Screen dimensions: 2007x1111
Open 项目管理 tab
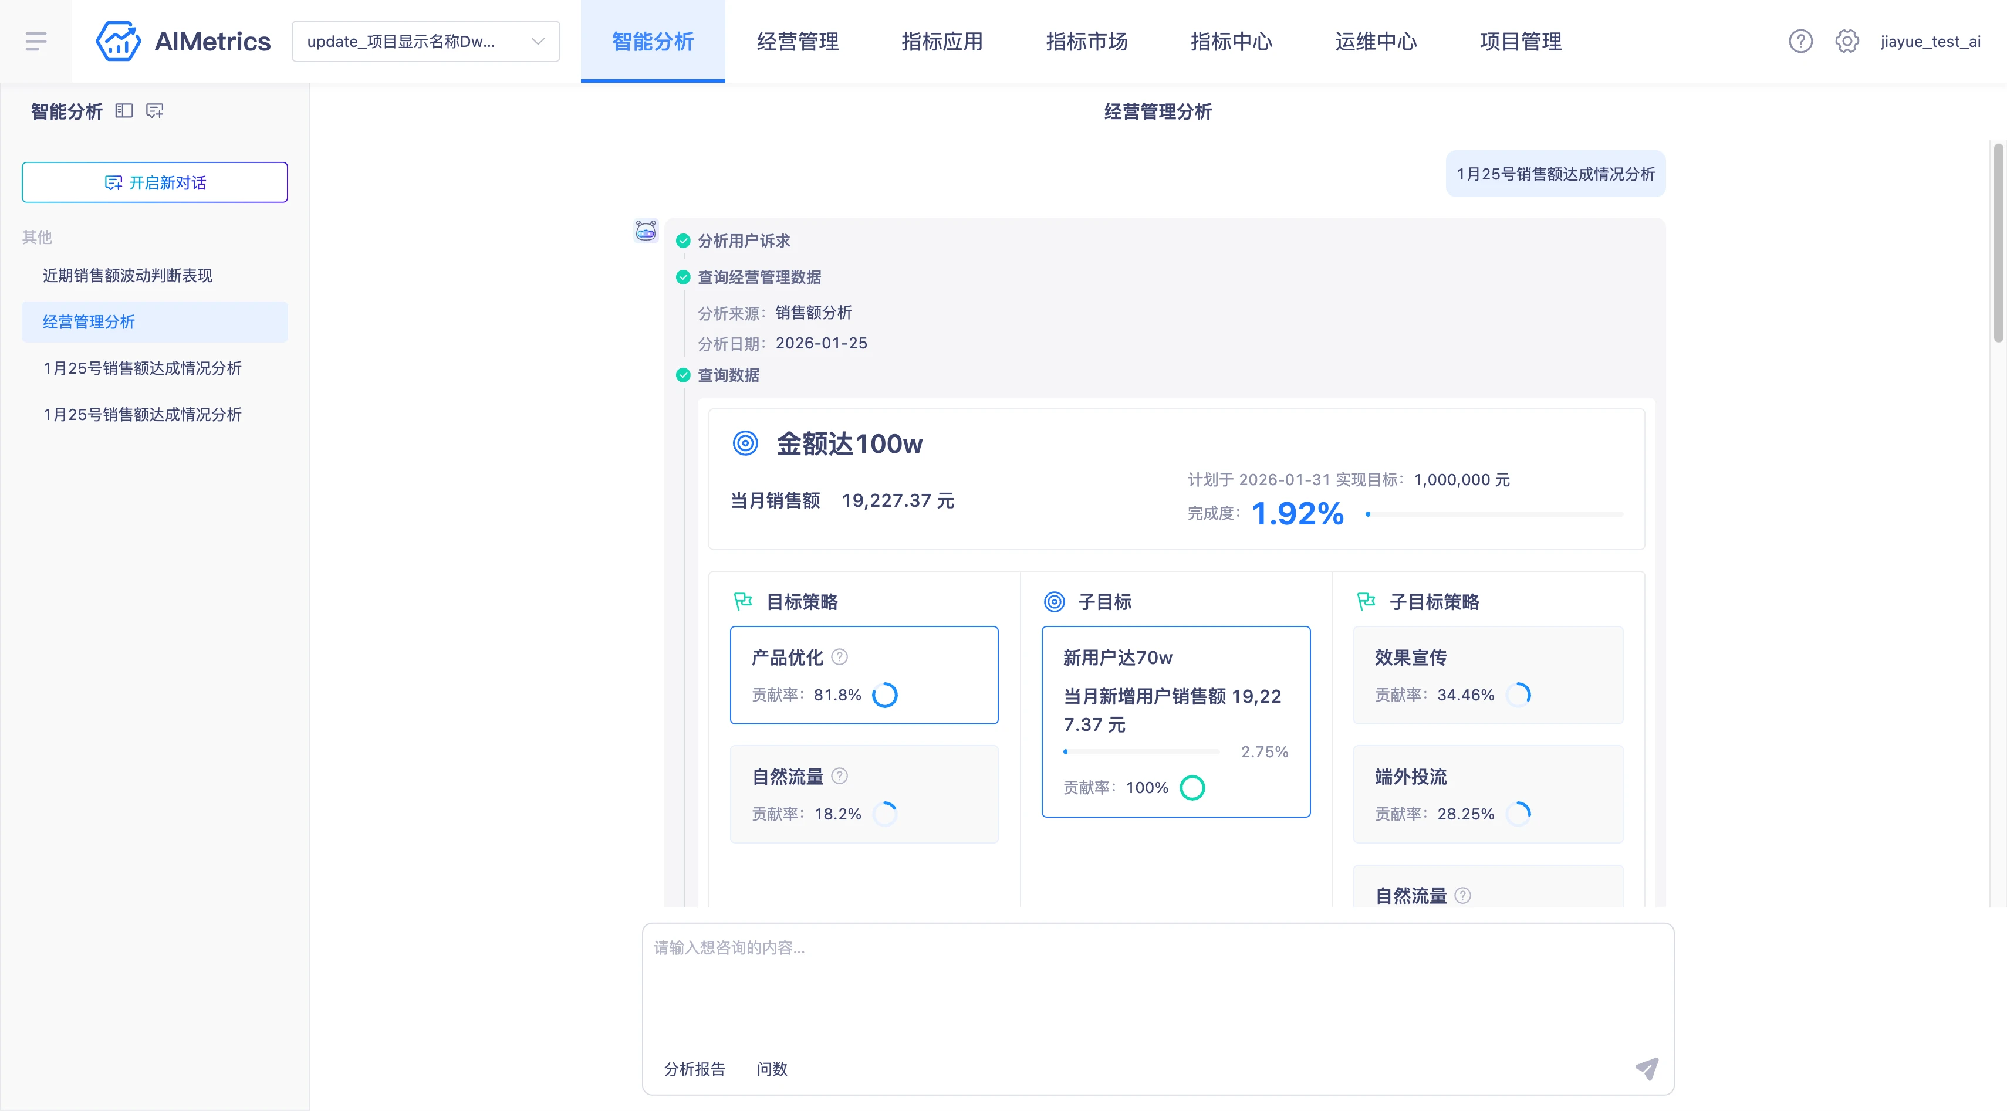(x=1520, y=41)
